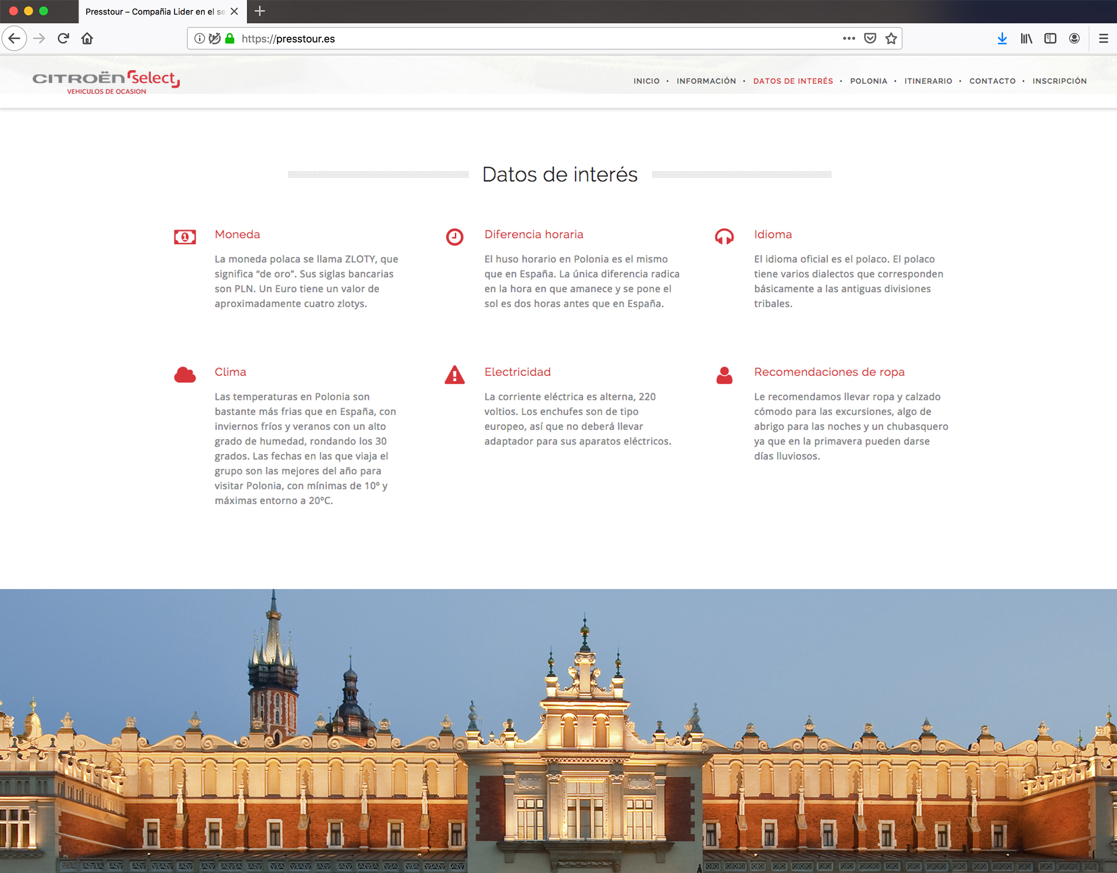
Task: Go to browser home page icon
Action: coord(87,38)
